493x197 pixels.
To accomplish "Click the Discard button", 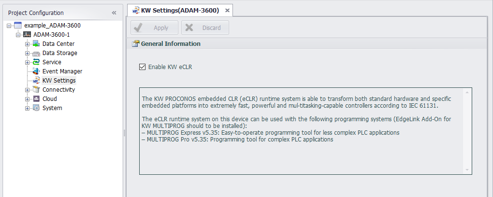I will coord(205,28).
